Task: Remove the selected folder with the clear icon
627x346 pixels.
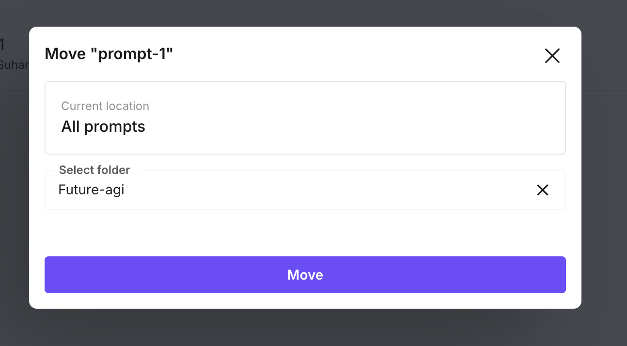Action: tap(542, 190)
